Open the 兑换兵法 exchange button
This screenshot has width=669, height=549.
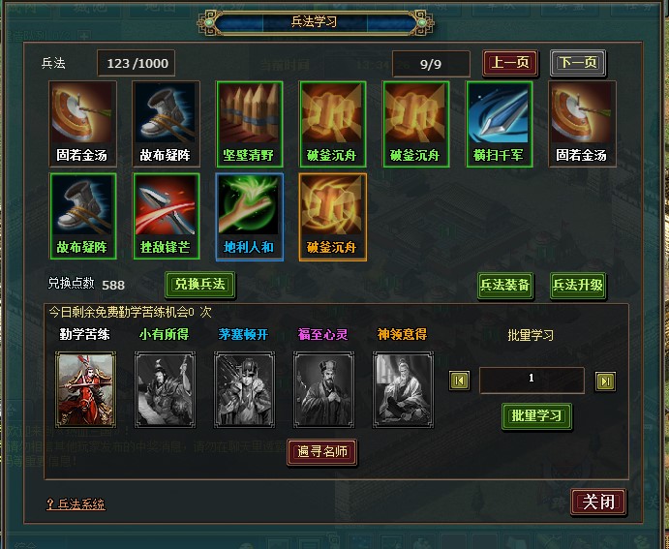199,285
